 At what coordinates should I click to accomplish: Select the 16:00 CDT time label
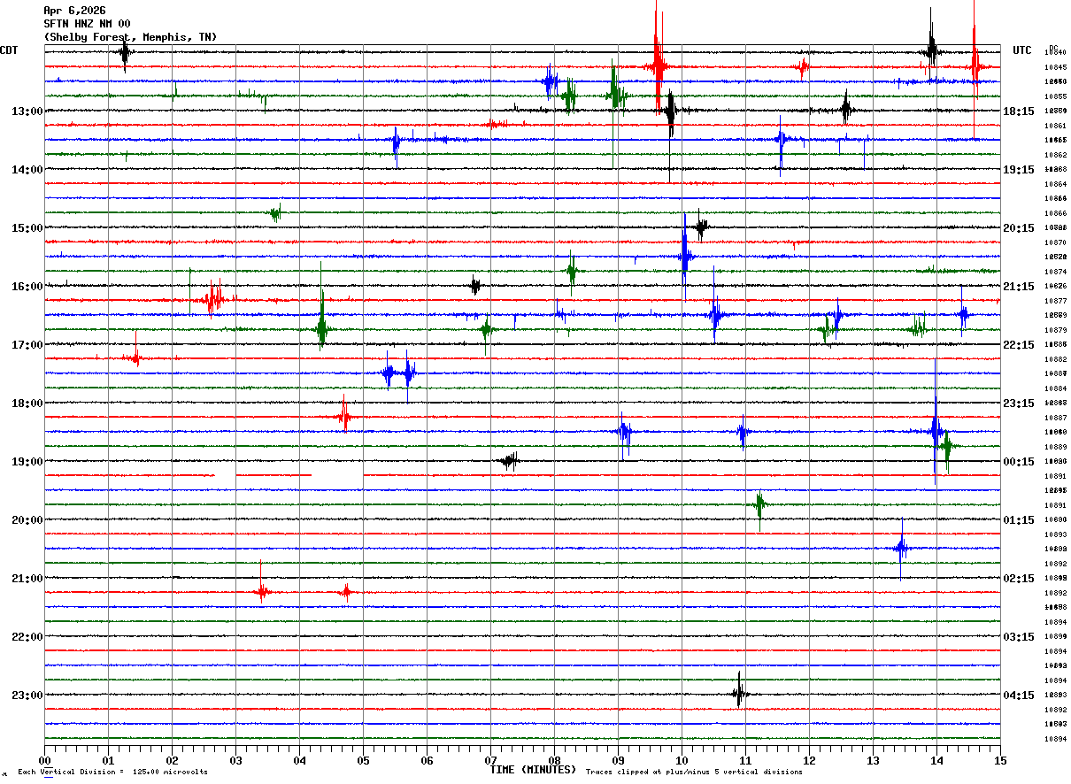tap(27, 287)
